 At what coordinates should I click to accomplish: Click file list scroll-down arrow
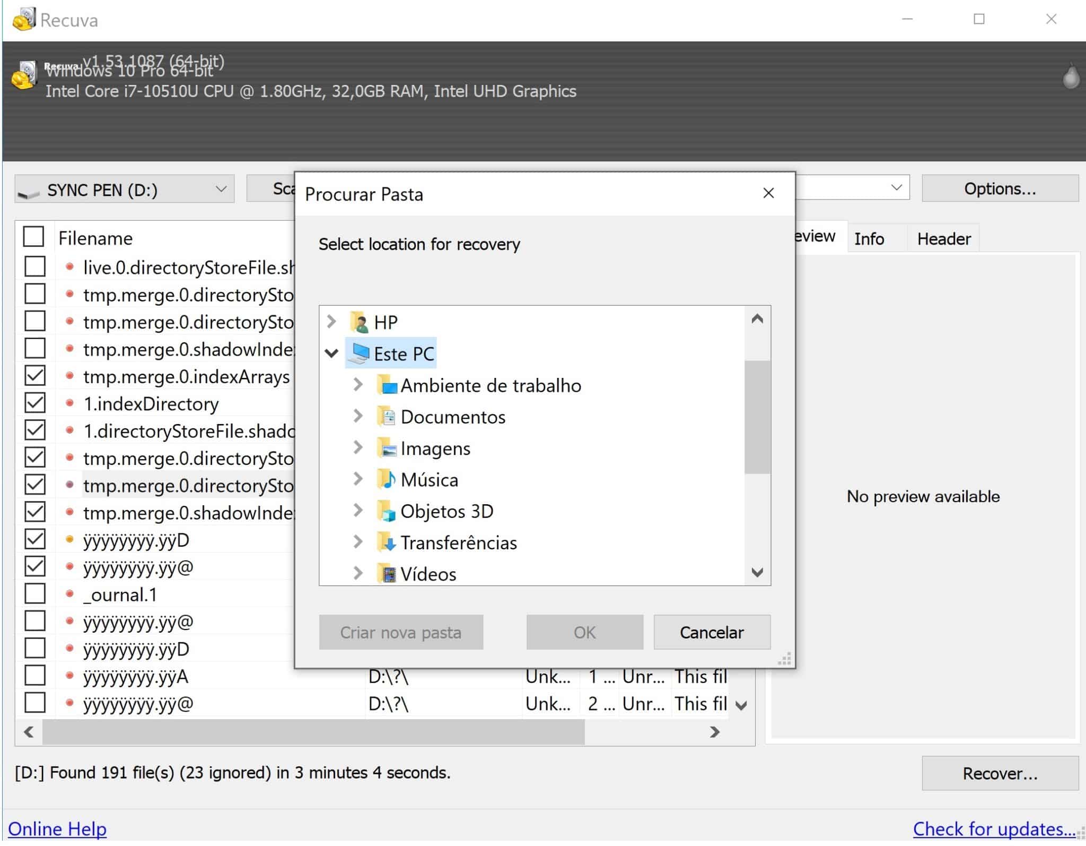pos(741,705)
